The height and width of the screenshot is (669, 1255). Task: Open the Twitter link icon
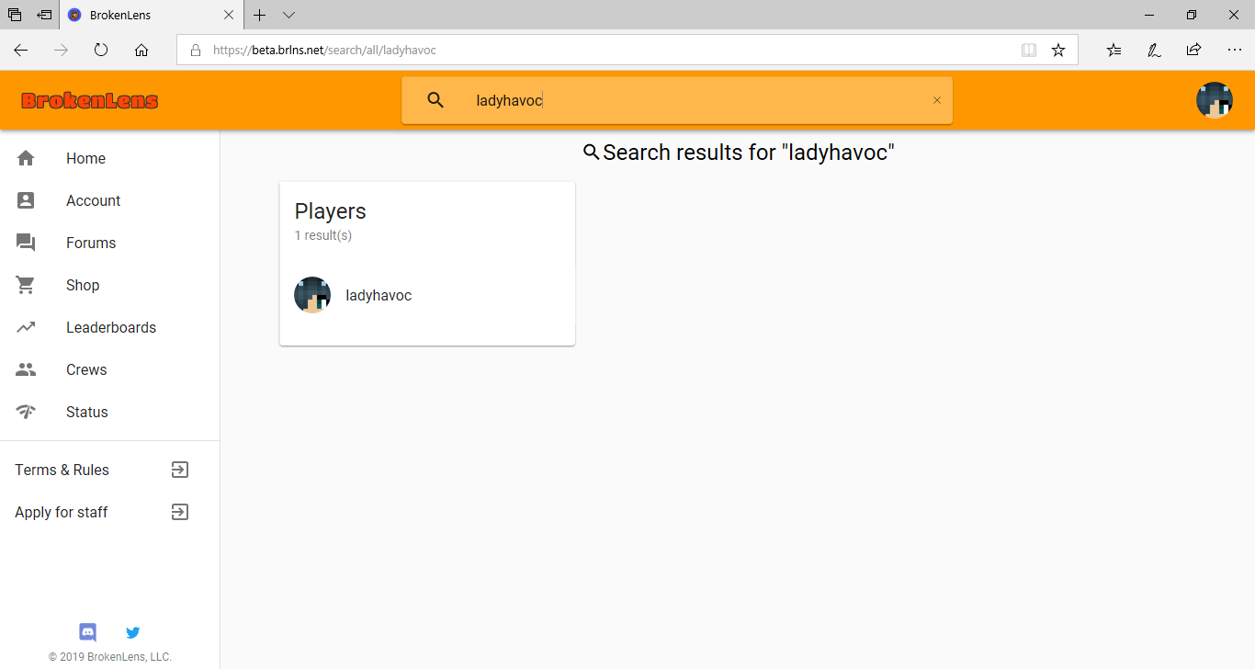click(x=133, y=632)
